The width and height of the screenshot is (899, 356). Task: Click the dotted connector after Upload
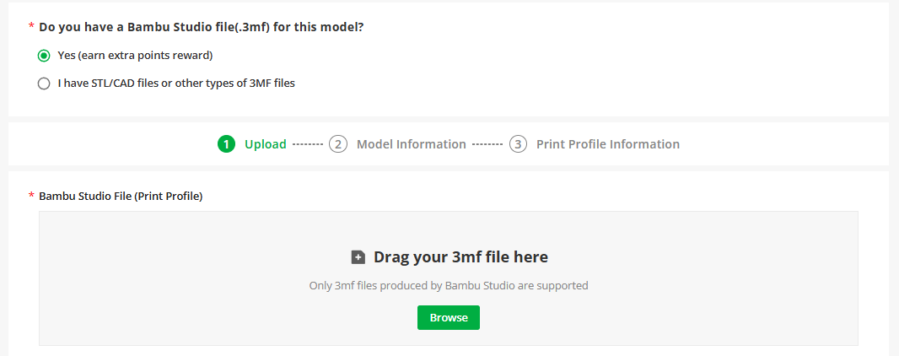point(308,144)
